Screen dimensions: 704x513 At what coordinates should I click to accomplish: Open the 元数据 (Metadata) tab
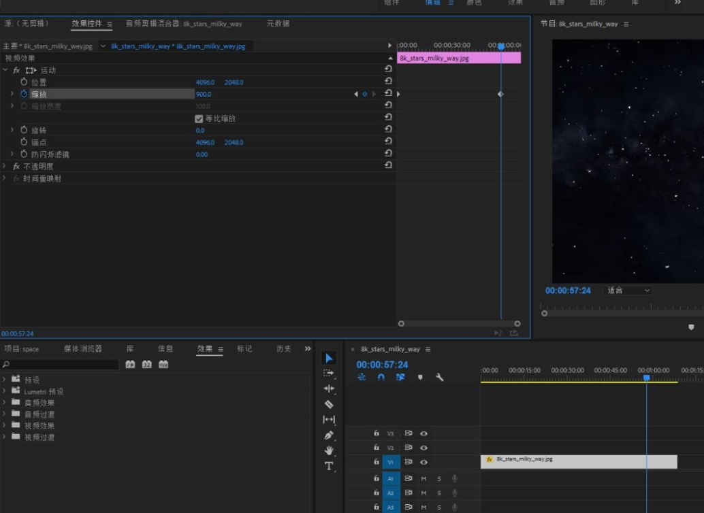[278, 24]
